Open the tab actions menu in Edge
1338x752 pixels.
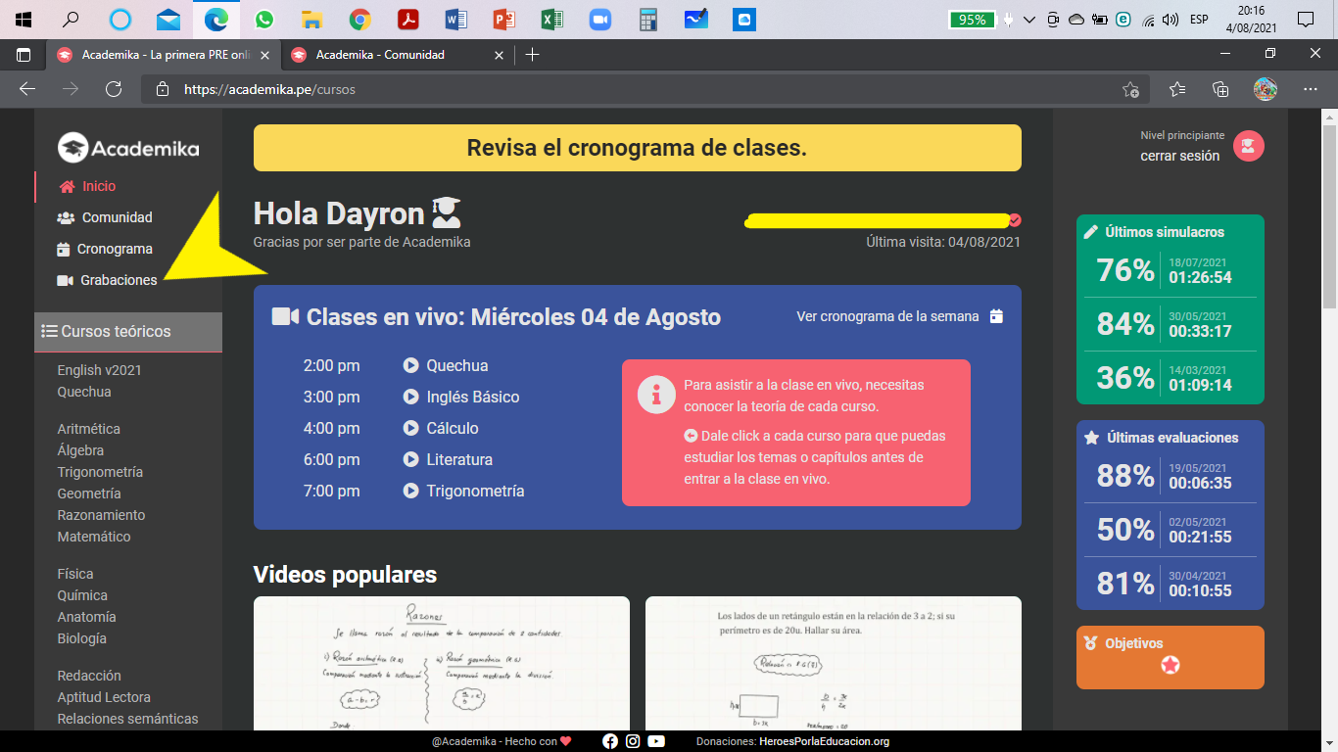coord(24,55)
